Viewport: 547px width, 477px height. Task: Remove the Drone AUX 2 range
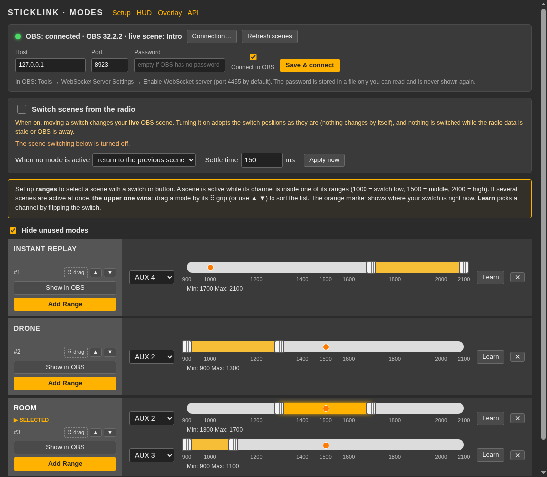(x=517, y=357)
